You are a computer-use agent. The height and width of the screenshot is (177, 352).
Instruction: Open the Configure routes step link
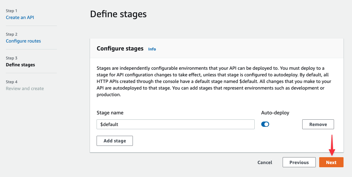point(23,41)
